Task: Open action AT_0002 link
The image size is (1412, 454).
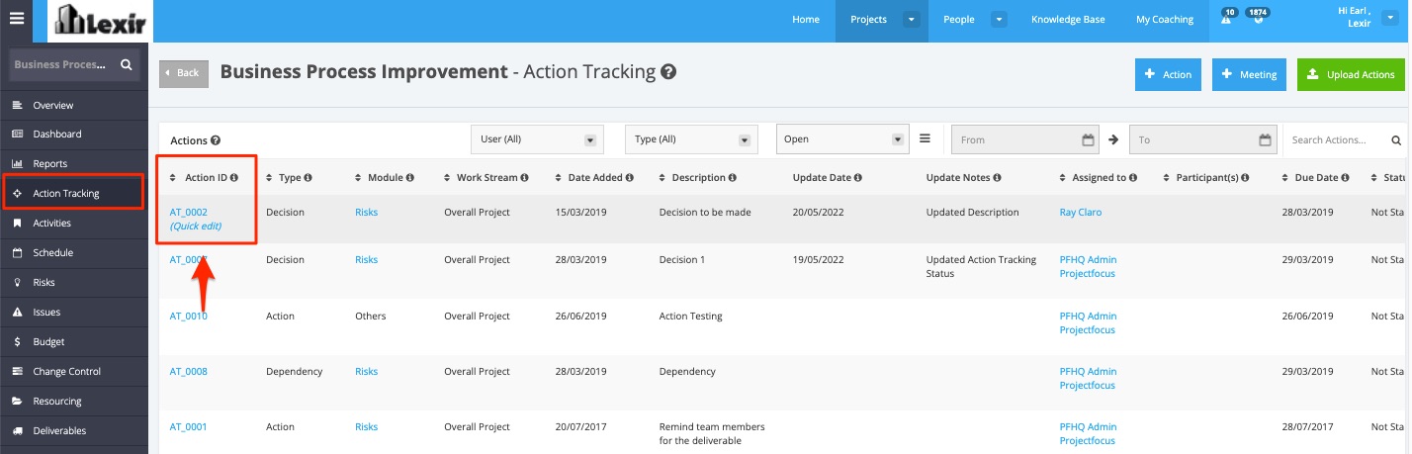Action: (x=189, y=212)
